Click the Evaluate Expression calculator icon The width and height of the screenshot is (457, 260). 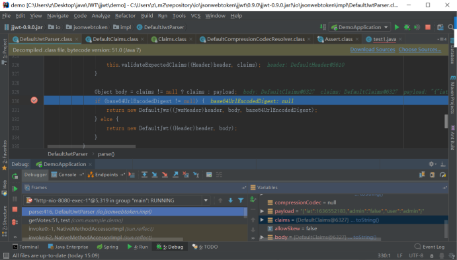tap(209, 175)
